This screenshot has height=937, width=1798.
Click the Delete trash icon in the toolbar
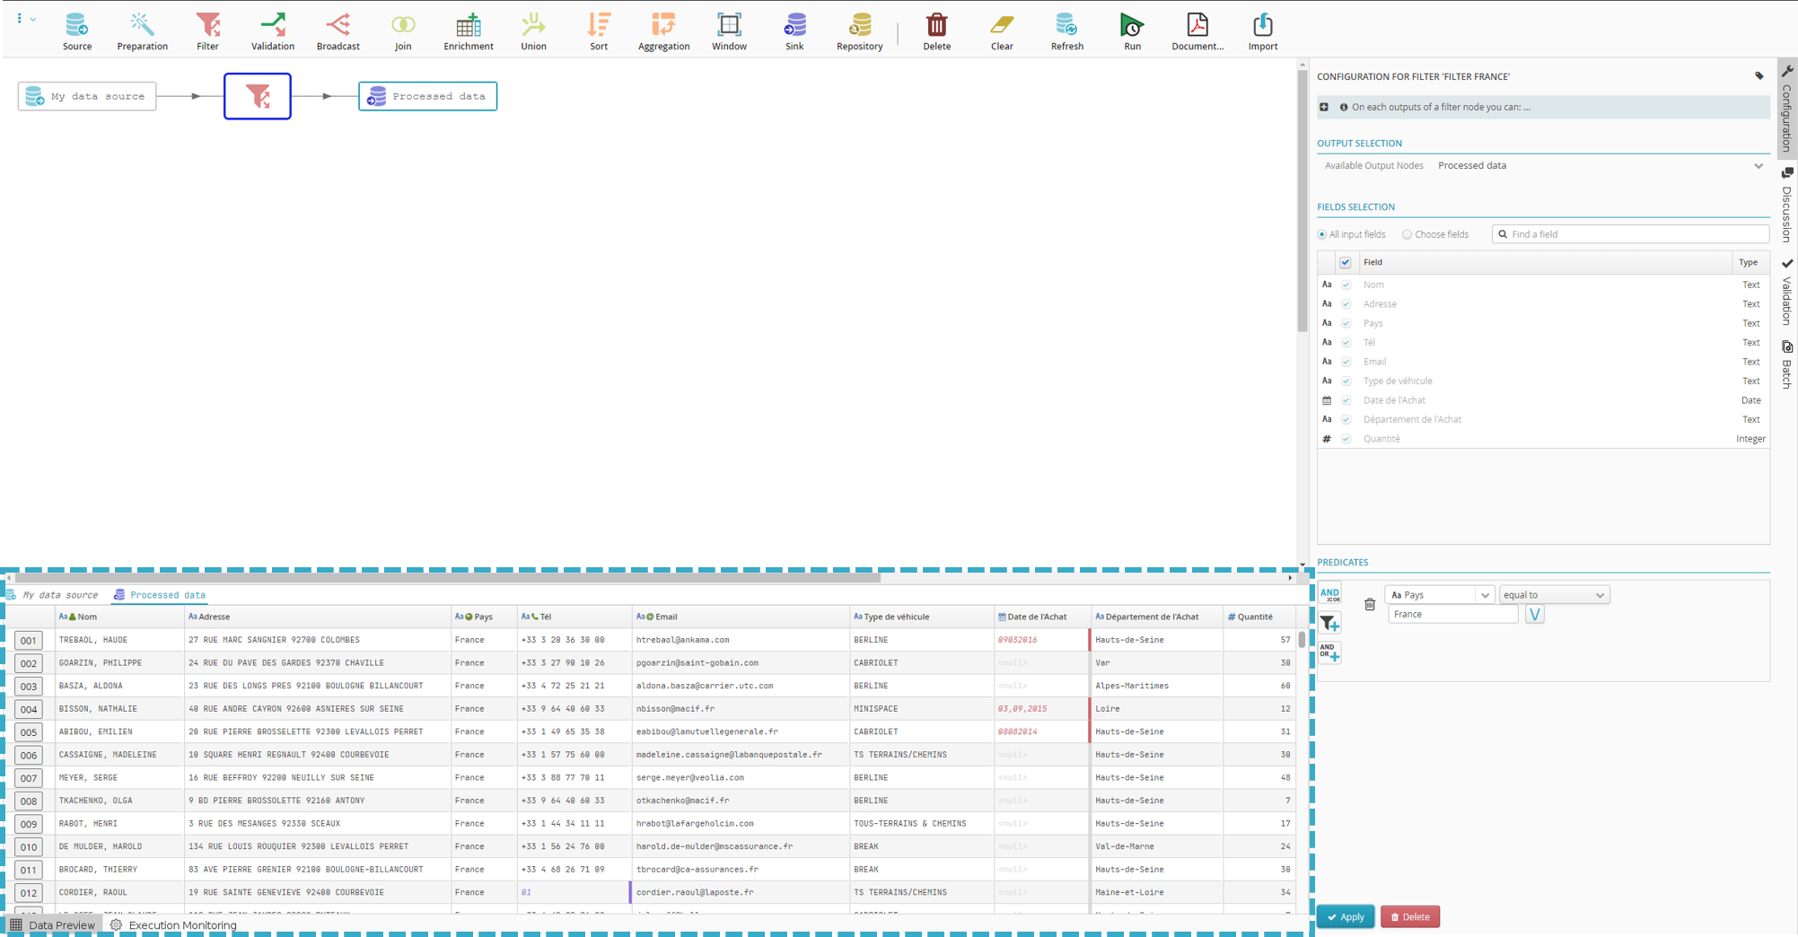[x=936, y=31]
